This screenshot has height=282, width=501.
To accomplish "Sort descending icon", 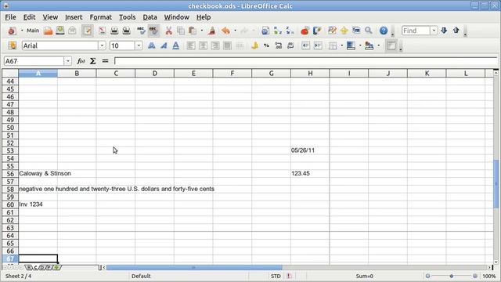I will point(290,31).
